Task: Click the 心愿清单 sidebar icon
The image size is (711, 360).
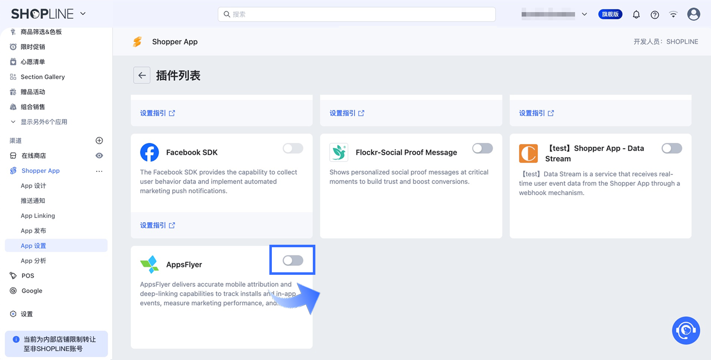Action: [13, 62]
